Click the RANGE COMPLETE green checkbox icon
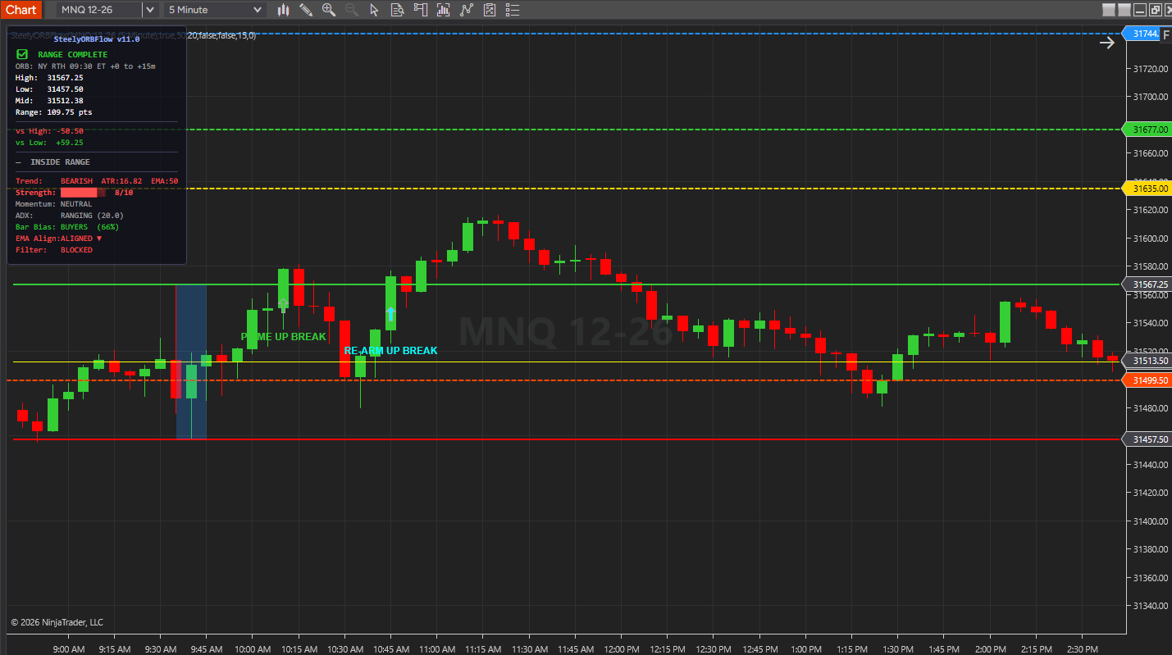The height and width of the screenshot is (655, 1172). (x=22, y=54)
